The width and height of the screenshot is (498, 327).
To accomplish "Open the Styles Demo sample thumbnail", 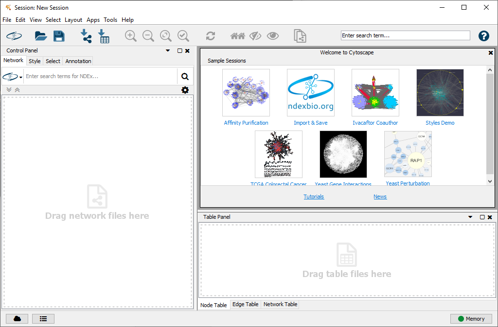I will [440, 93].
